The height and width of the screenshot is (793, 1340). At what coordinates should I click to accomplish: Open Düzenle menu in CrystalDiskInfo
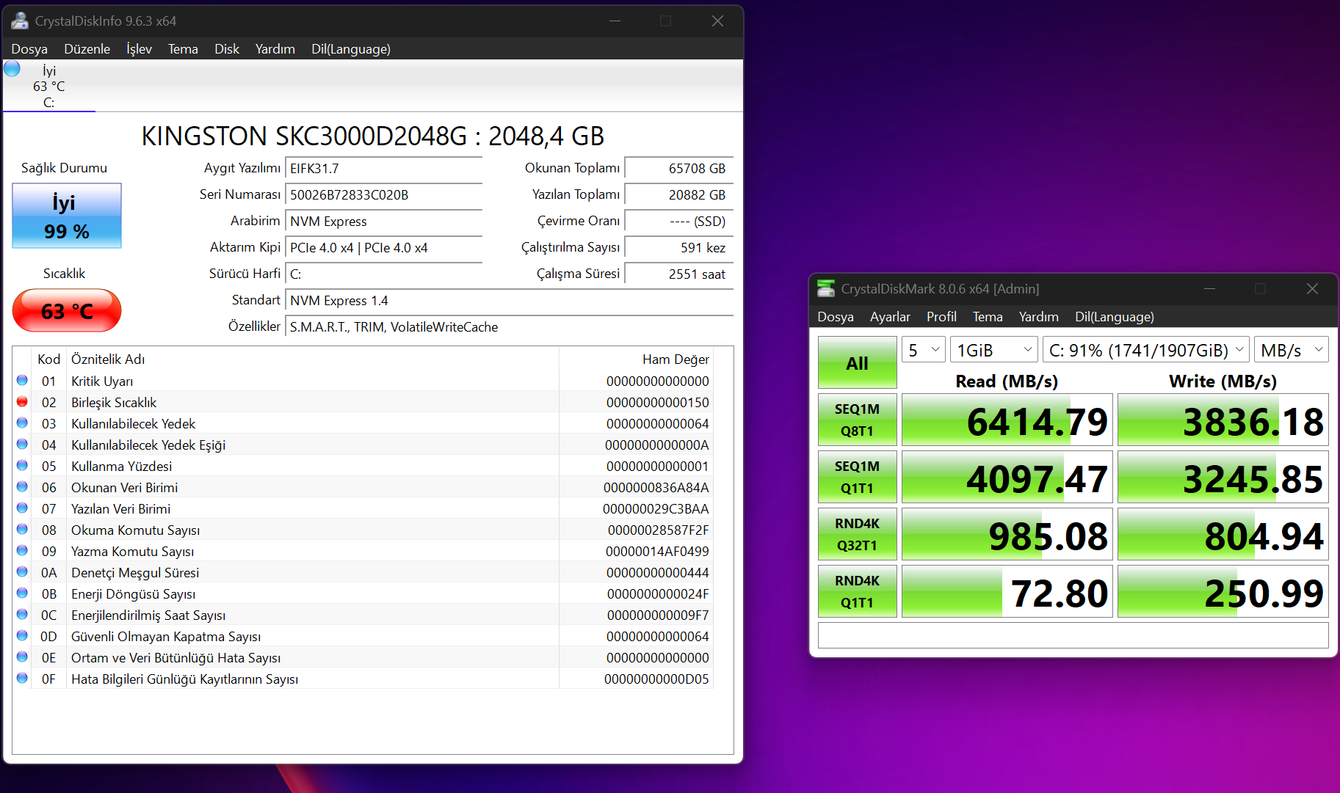[x=87, y=49]
